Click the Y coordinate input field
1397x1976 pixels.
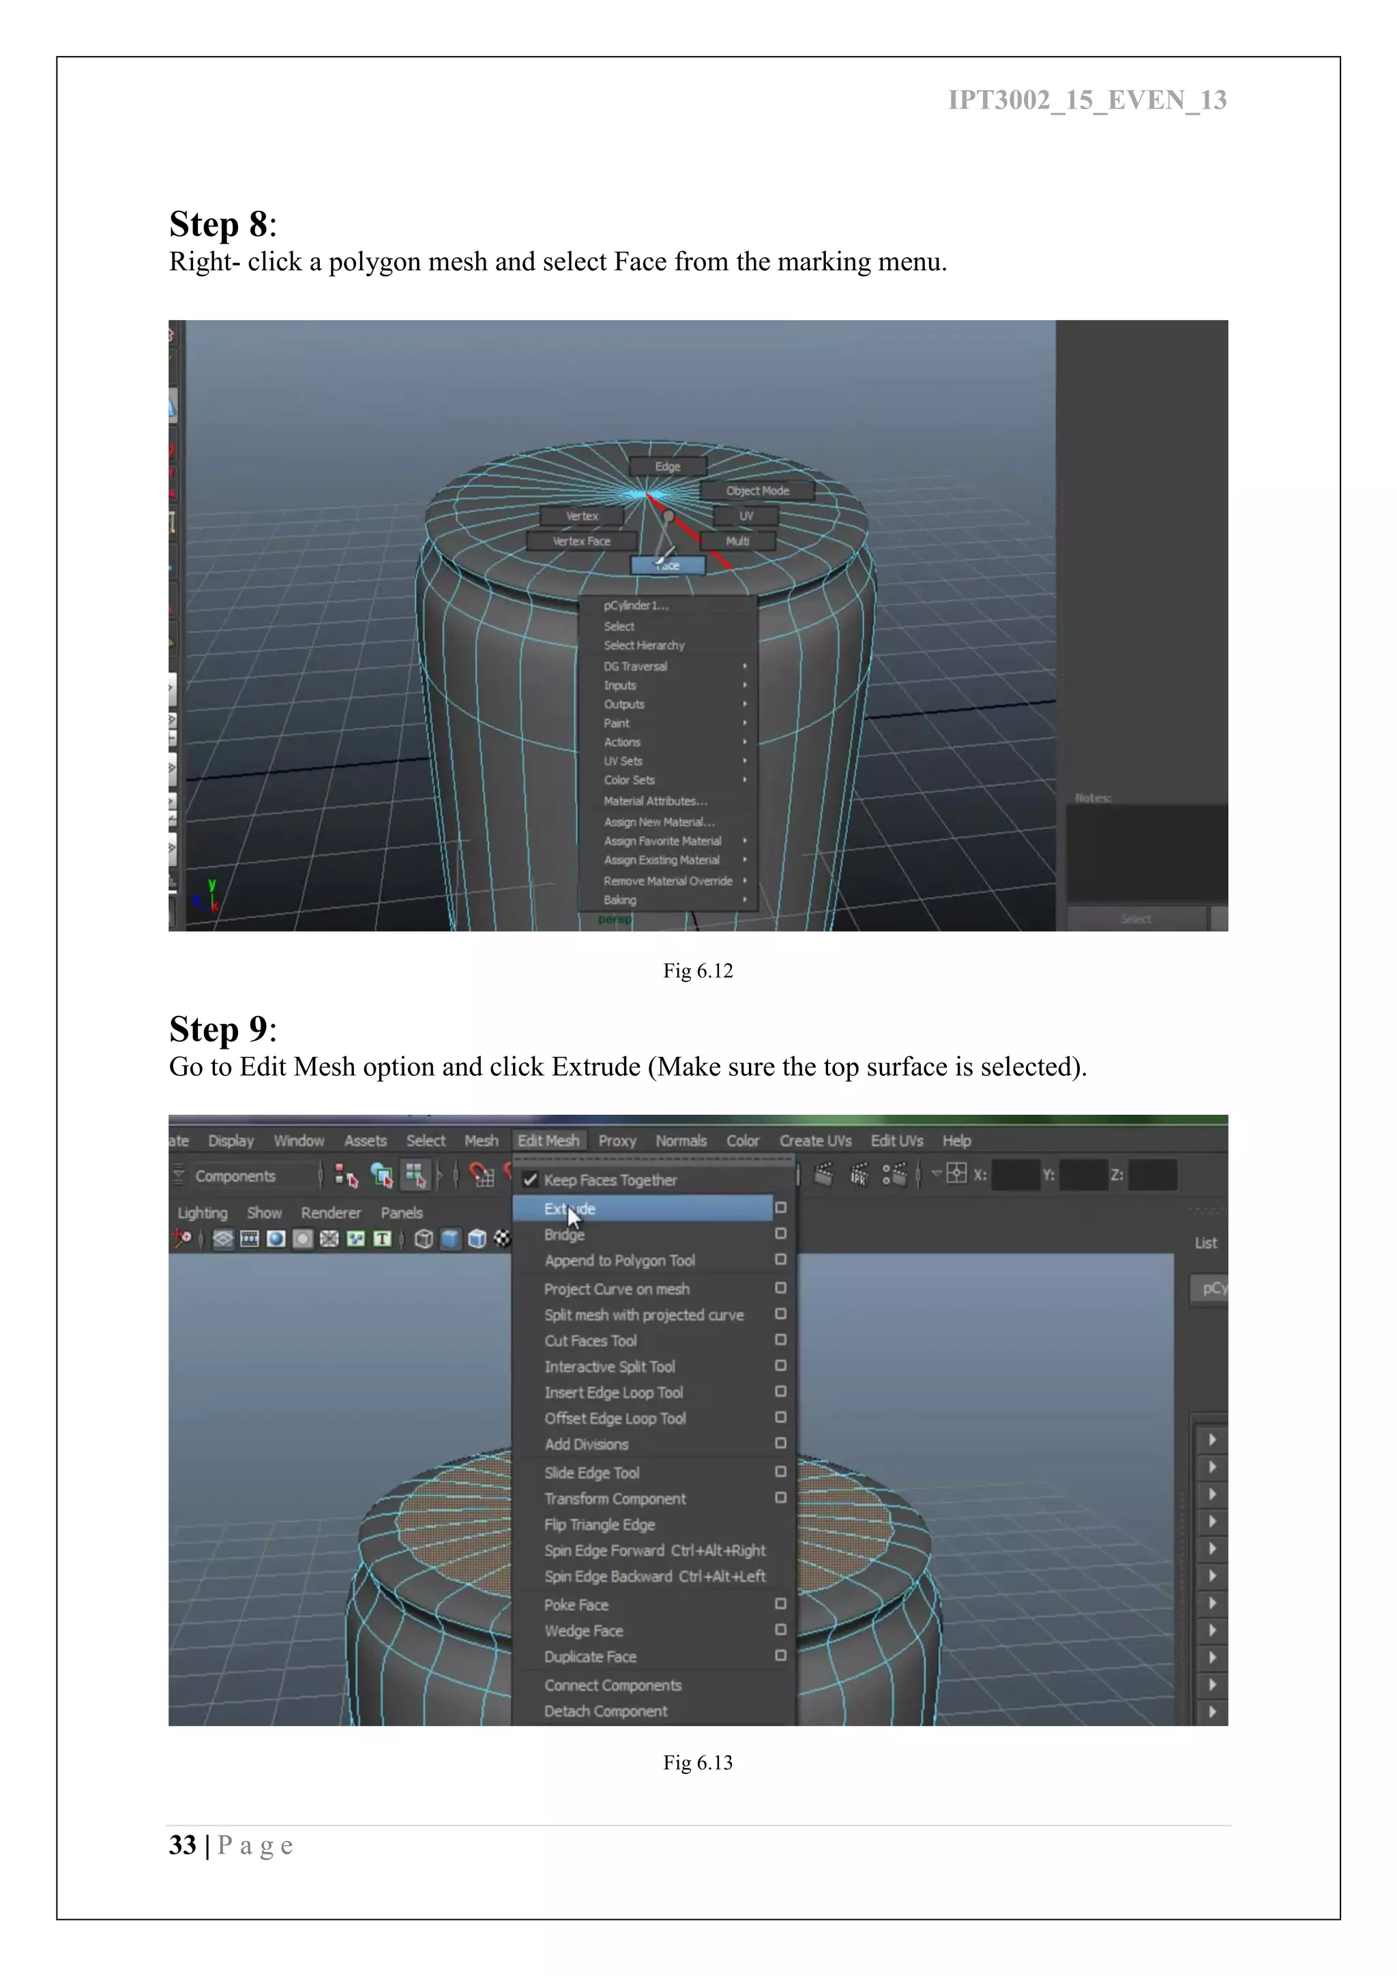pyautogui.click(x=1083, y=1175)
